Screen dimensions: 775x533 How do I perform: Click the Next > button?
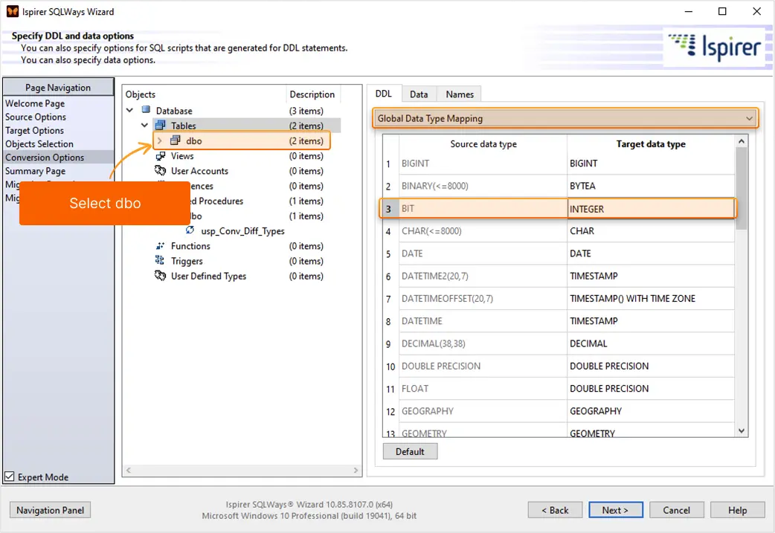[615, 510]
